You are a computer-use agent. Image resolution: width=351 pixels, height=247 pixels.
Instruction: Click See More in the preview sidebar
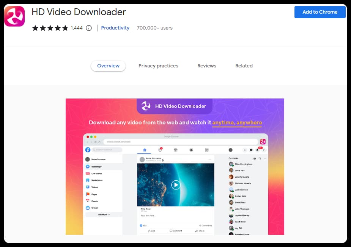[104, 214]
